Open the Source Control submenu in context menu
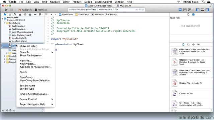This screenshot has height=120, width=214. (x=36, y=99)
